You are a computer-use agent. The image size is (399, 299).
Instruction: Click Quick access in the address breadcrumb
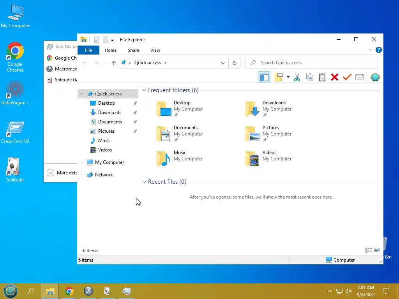(x=148, y=63)
